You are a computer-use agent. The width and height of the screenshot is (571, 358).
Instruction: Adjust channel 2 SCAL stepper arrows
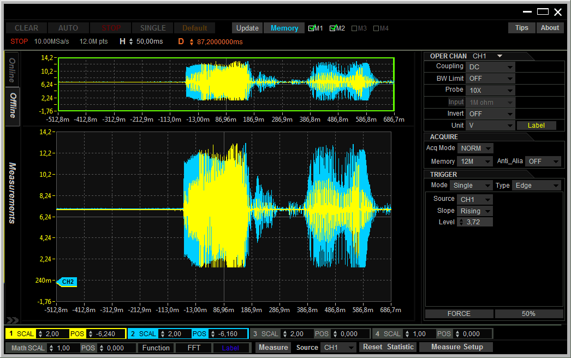pos(163,333)
